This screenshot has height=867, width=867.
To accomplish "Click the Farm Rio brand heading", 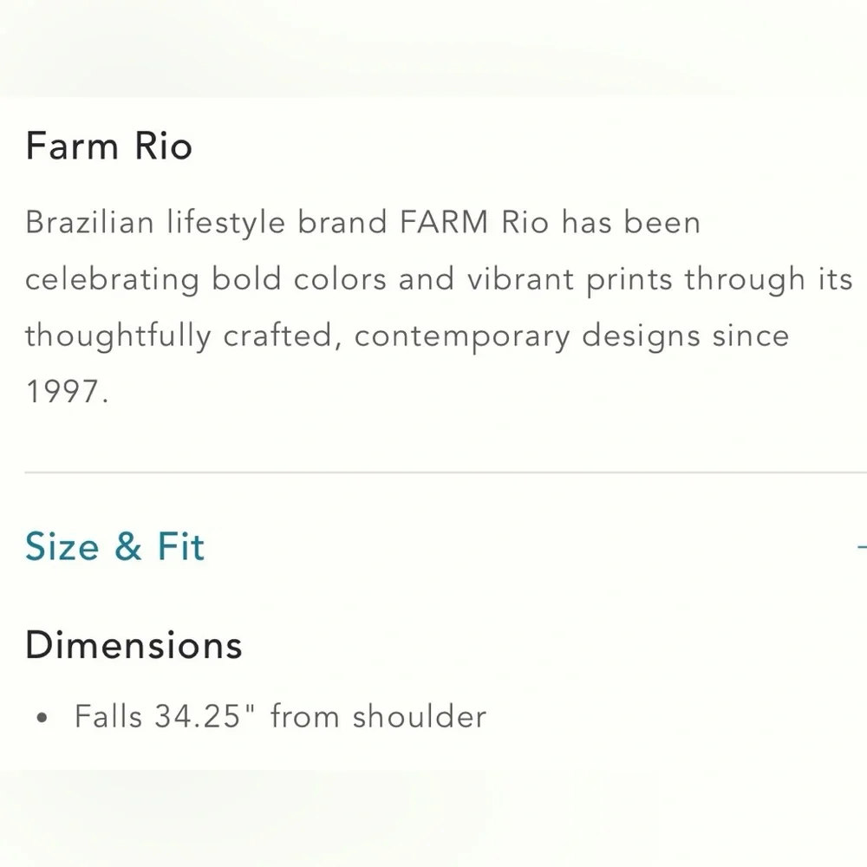I will click(108, 146).
